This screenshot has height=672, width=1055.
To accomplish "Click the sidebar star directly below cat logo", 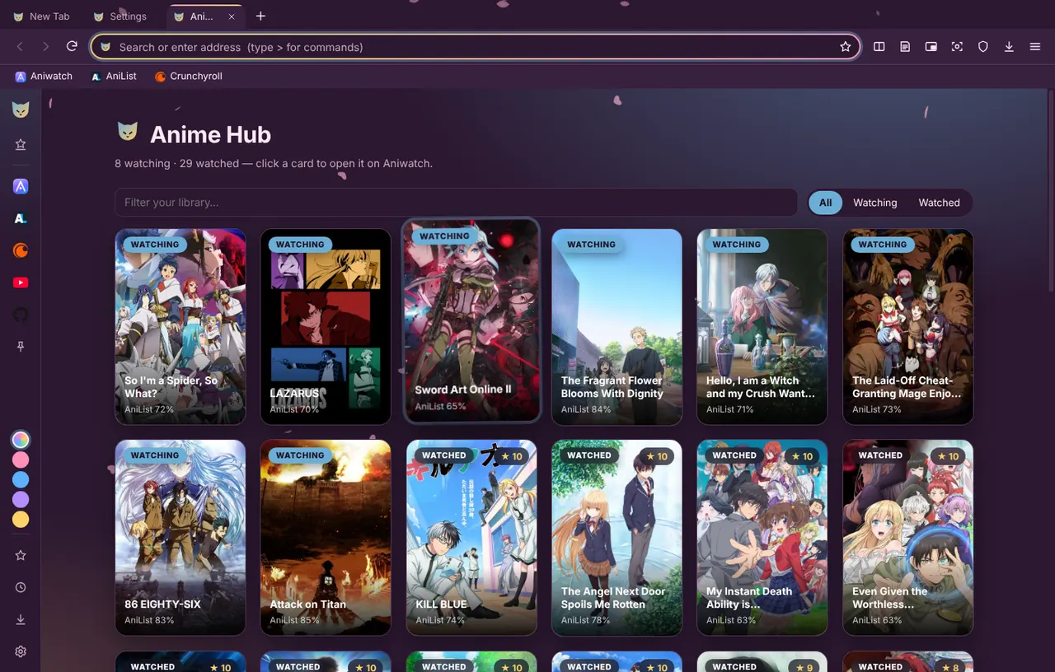I will click(x=21, y=144).
